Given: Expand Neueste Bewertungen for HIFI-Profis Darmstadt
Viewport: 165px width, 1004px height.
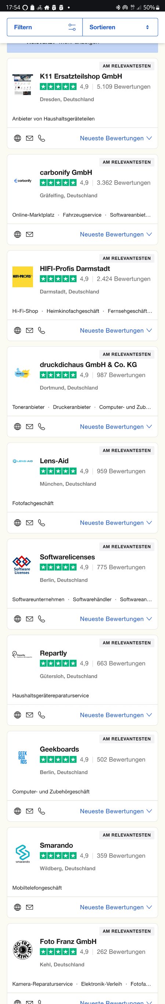Looking at the screenshot, I should tap(116, 330).
